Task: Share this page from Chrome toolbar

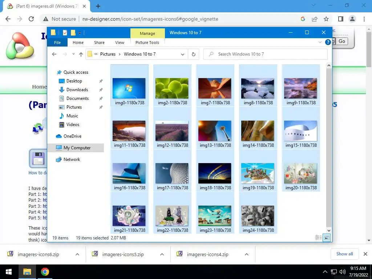Action: [315, 19]
